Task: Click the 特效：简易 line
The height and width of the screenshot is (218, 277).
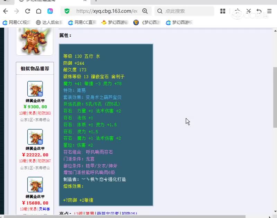Action: (x=74, y=90)
